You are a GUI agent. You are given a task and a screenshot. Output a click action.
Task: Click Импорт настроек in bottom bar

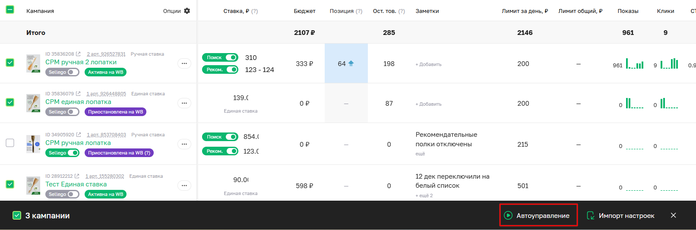coord(621,215)
